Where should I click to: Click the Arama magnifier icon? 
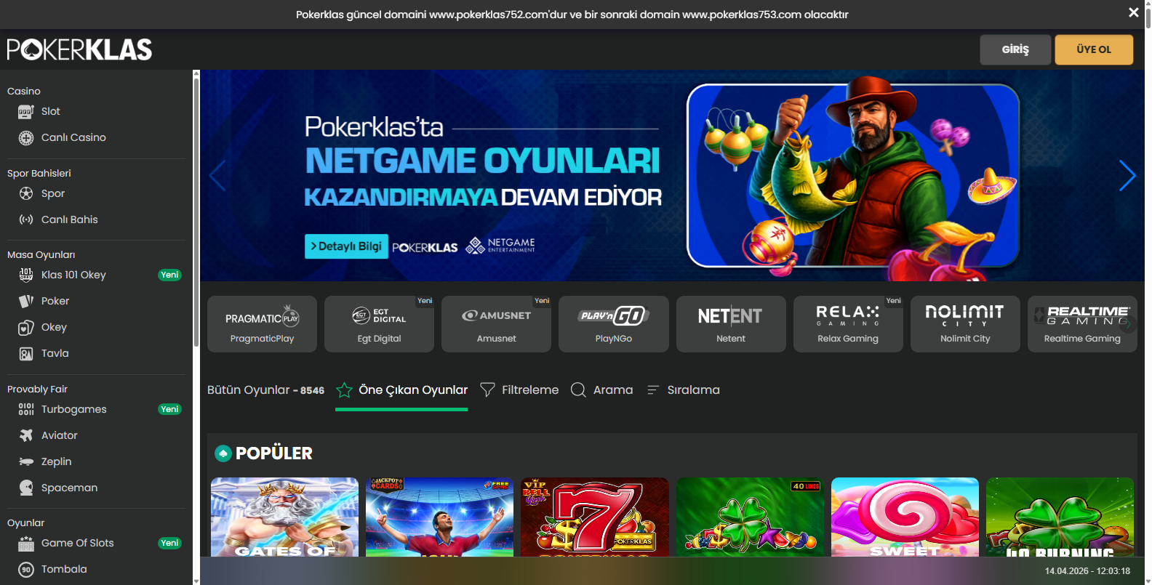578,390
